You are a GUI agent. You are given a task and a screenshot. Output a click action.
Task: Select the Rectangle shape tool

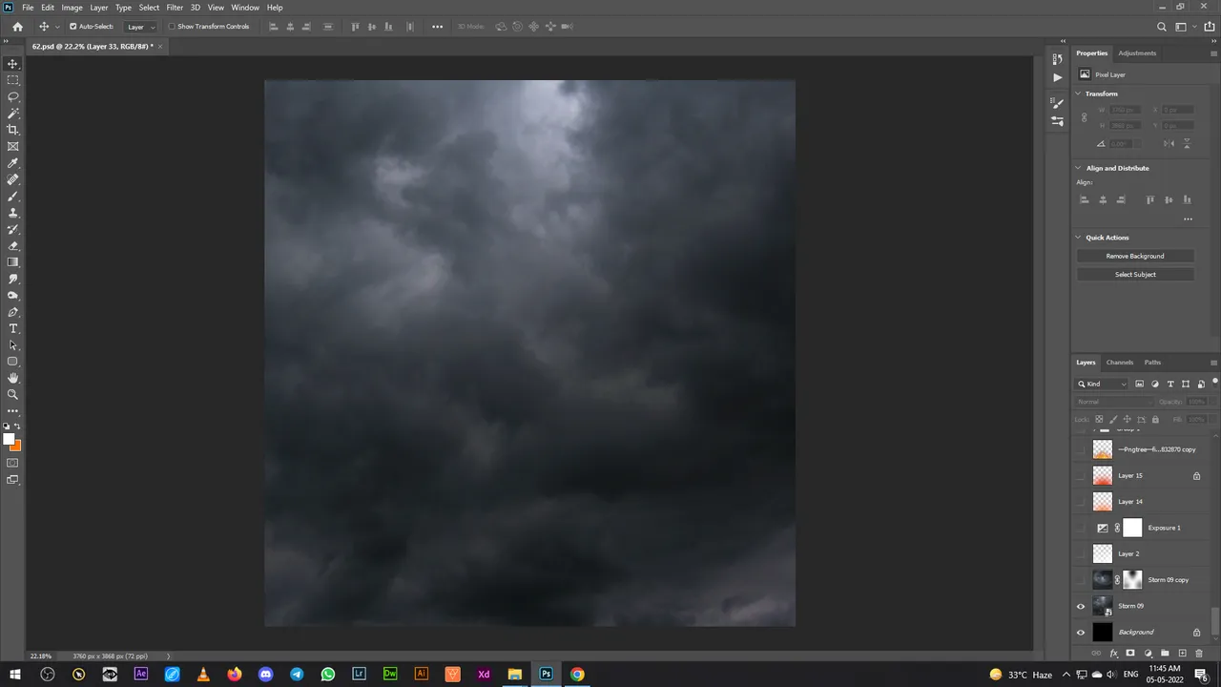point(12,362)
